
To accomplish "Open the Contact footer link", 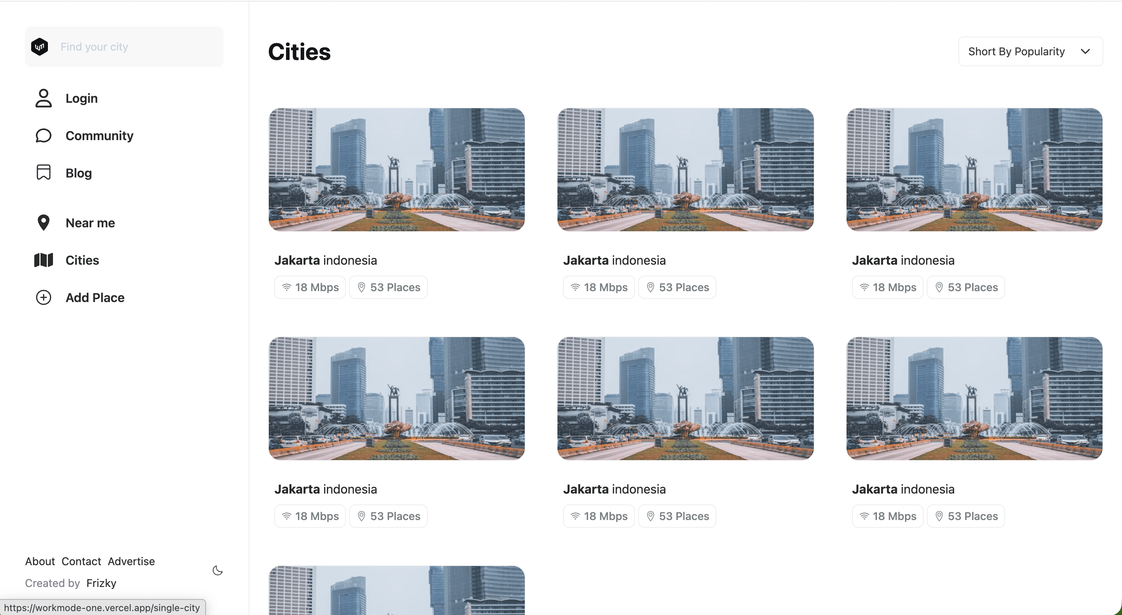I will [x=81, y=561].
